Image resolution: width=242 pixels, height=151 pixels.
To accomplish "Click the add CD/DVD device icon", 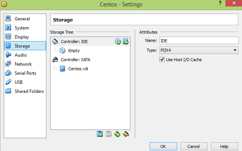I will click(118, 42).
